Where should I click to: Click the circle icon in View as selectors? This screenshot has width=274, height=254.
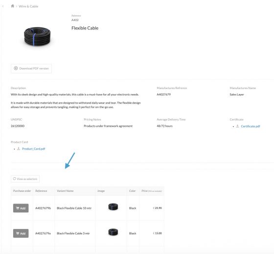pyautogui.click(x=15, y=179)
